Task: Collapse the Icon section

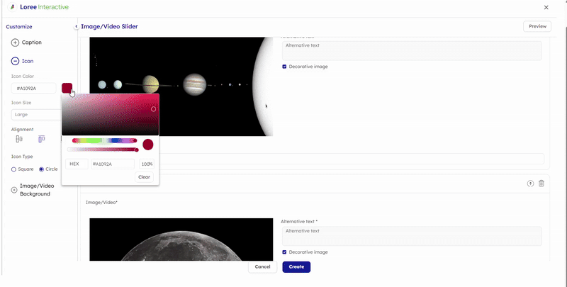Action: (15, 62)
